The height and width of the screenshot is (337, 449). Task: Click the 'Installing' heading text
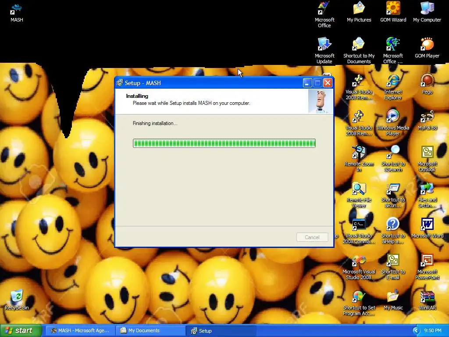(x=137, y=96)
